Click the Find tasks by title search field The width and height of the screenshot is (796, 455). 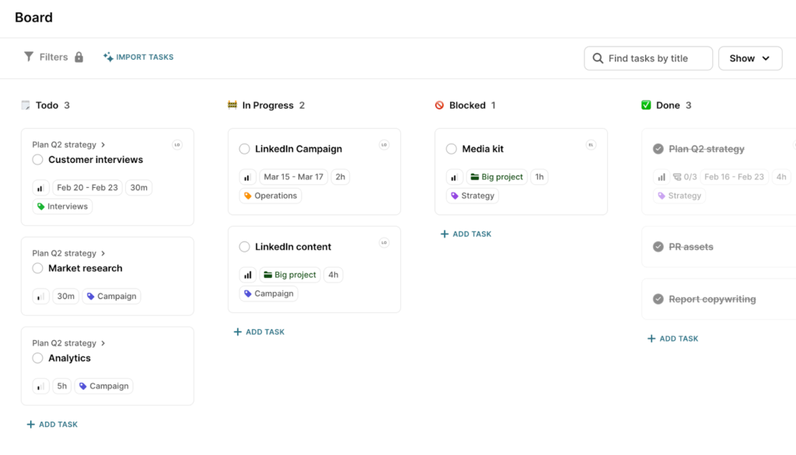point(648,58)
